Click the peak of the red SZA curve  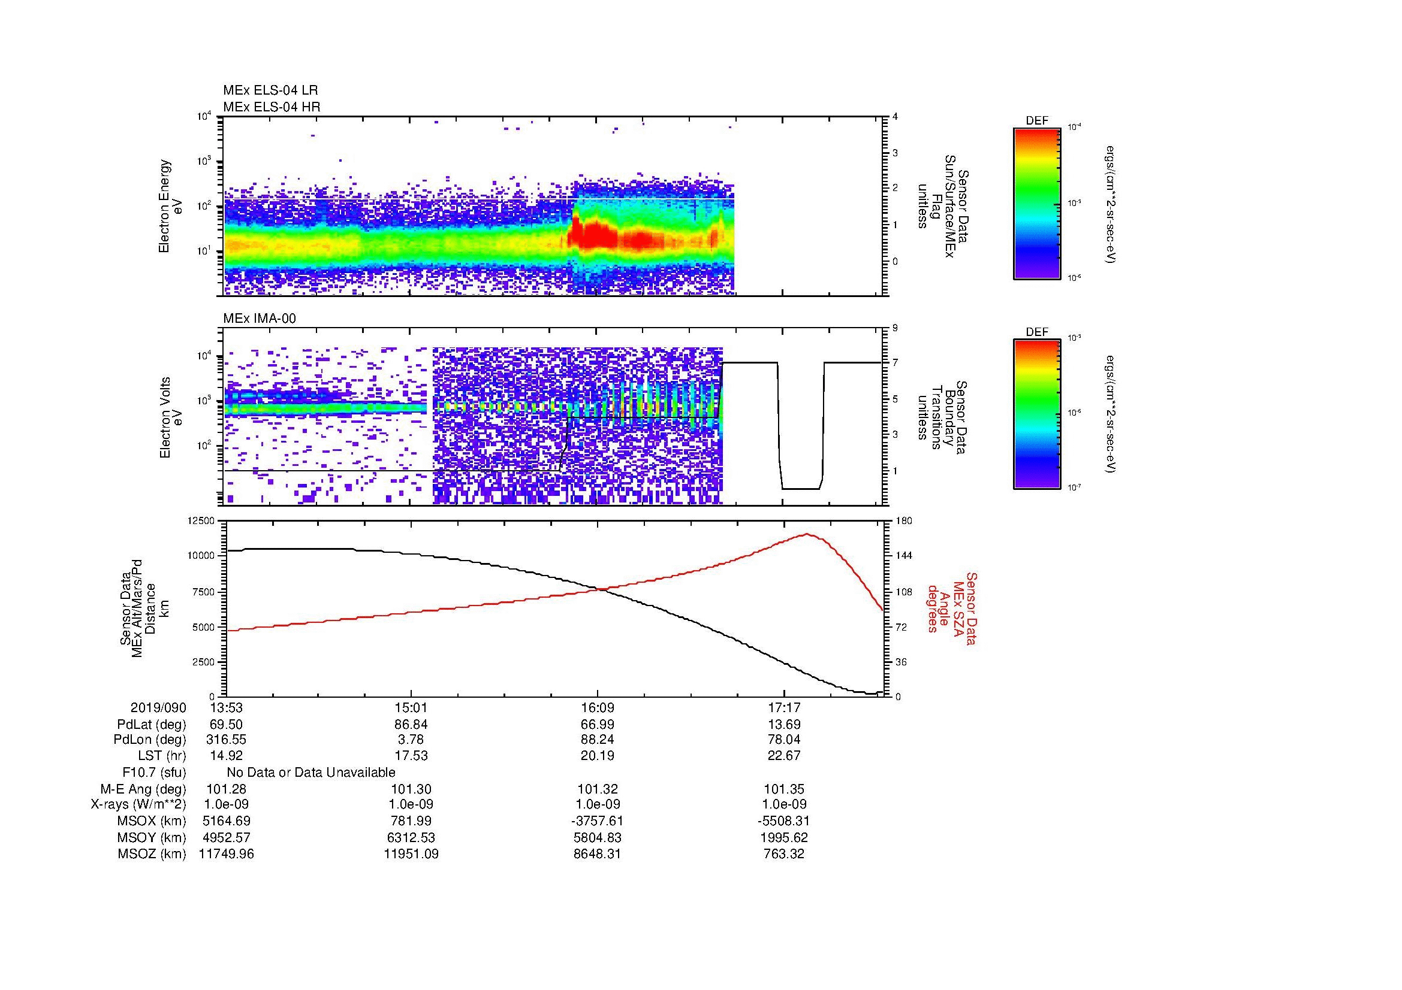(x=807, y=534)
